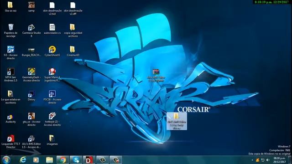Select the Alci's IMG Editor WinRAR archive

(x=156, y=75)
